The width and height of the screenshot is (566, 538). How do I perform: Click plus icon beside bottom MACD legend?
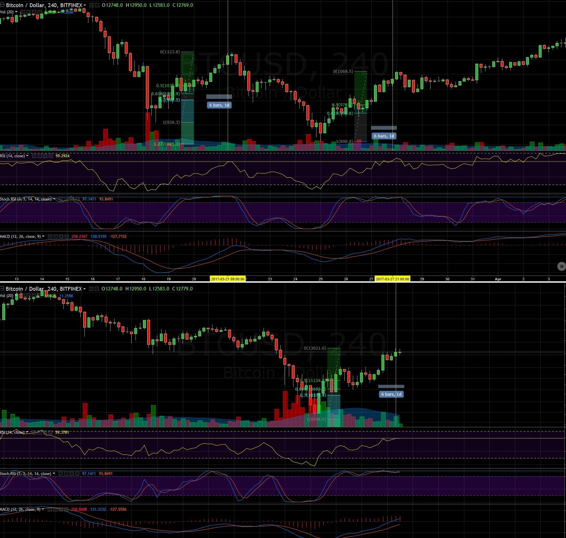point(61,509)
